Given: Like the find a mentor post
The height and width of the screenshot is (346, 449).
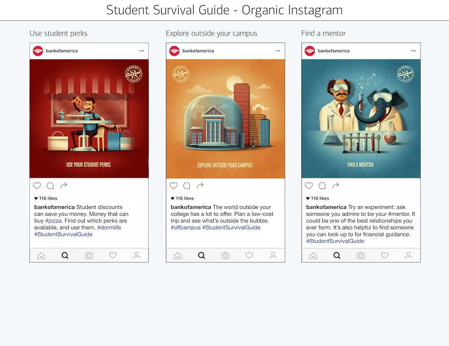Looking at the screenshot, I should 309,185.
